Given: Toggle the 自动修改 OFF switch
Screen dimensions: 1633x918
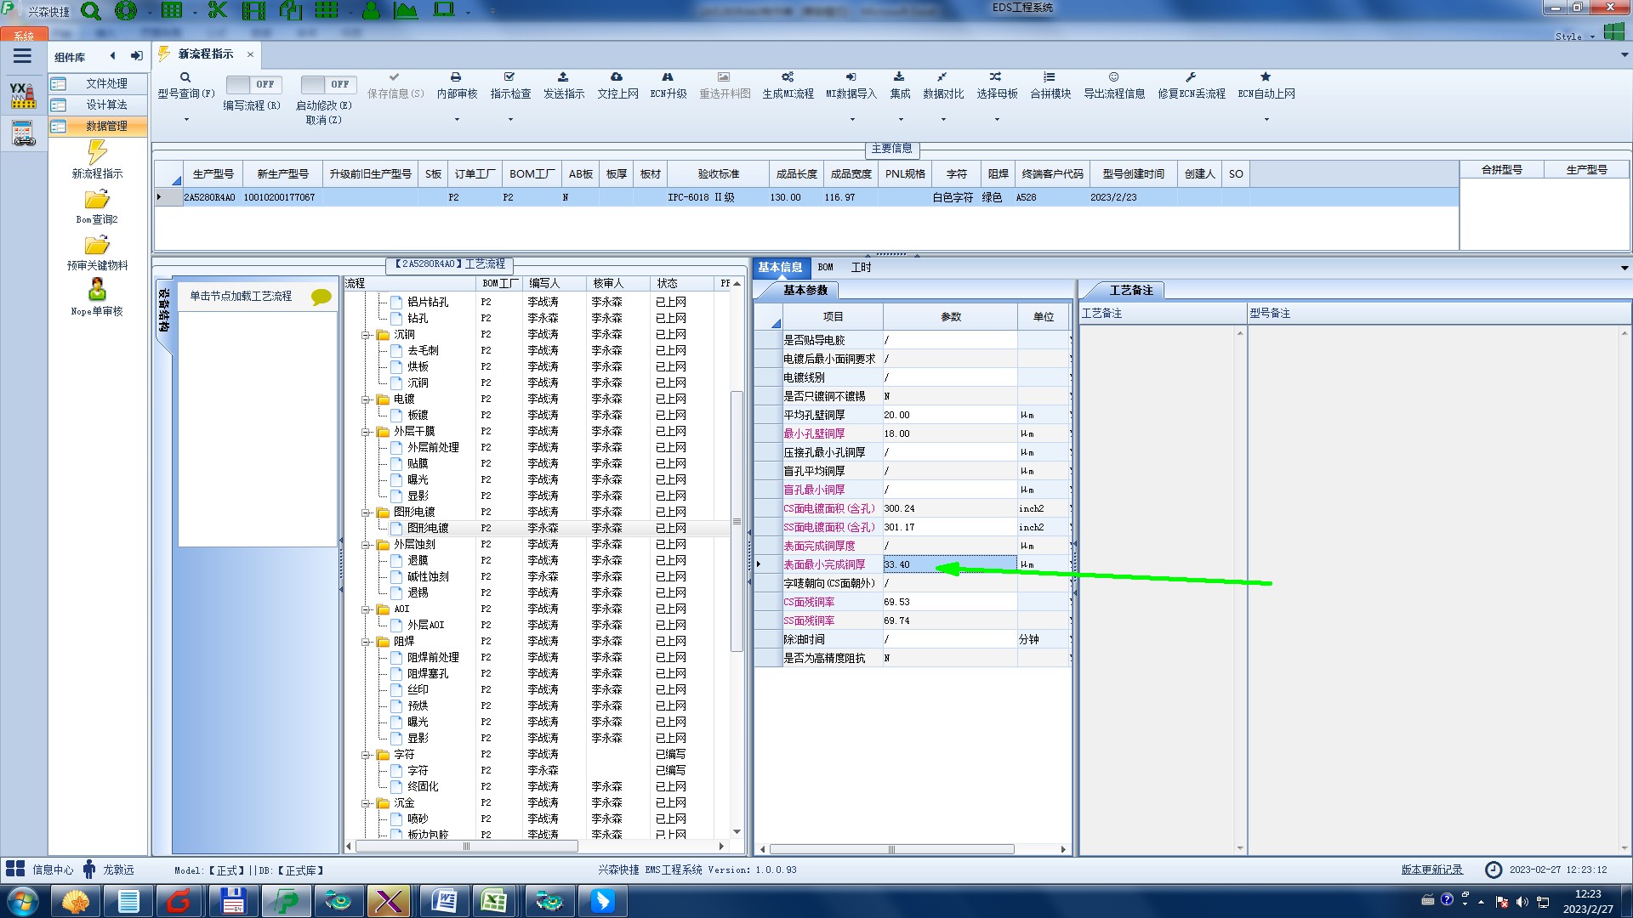Looking at the screenshot, I should coord(327,84).
